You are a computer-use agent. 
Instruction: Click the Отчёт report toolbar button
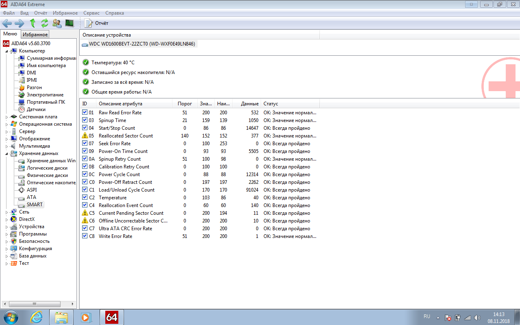pos(96,23)
